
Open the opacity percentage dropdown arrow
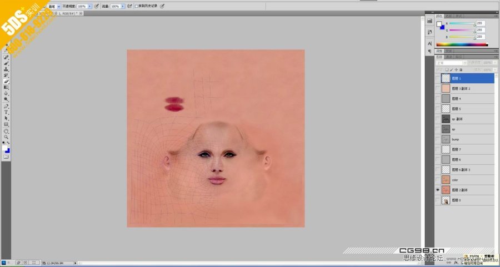pyautogui.click(x=90, y=6)
